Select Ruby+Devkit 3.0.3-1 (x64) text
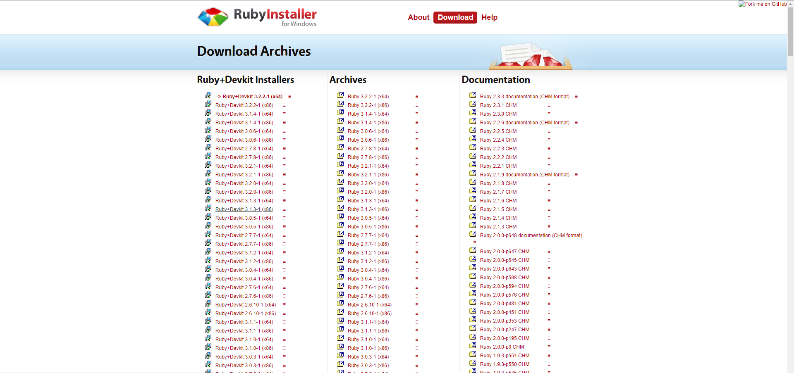Viewport: 794px width, 373px height. [244, 357]
